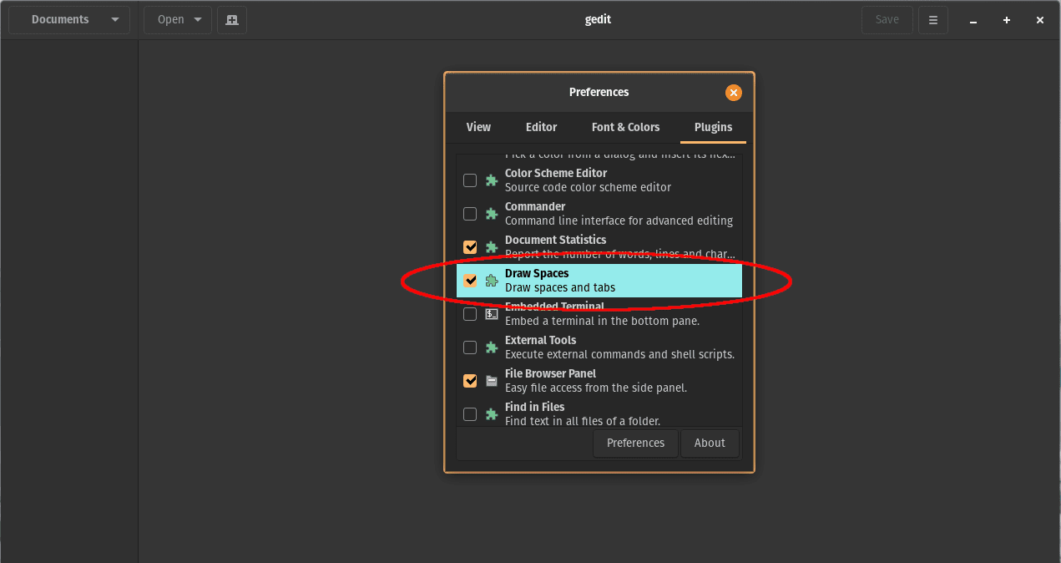1061x563 pixels.
Task: Uncheck the Draw Spaces plugin checkbox
Action: pyautogui.click(x=470, y=281)
